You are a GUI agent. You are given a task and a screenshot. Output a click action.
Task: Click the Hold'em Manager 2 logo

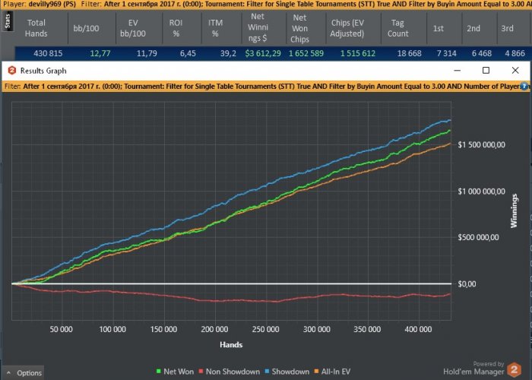pos(514,369)
